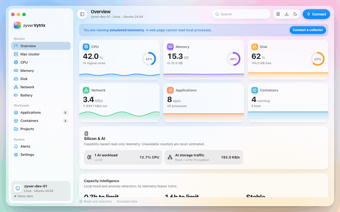
Task: Open the AI storage traffic tile
Action: [x=204, y=157]
